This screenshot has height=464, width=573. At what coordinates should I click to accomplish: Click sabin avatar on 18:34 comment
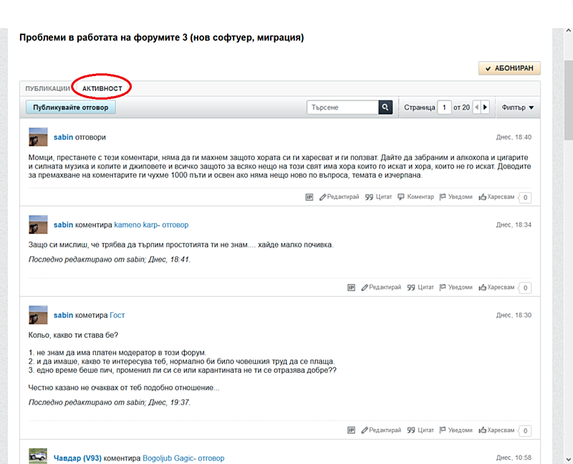click(x=38, y=224)
